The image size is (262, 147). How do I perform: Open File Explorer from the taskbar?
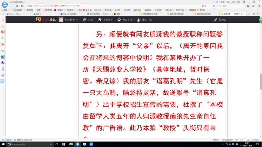tap(71, 144)
